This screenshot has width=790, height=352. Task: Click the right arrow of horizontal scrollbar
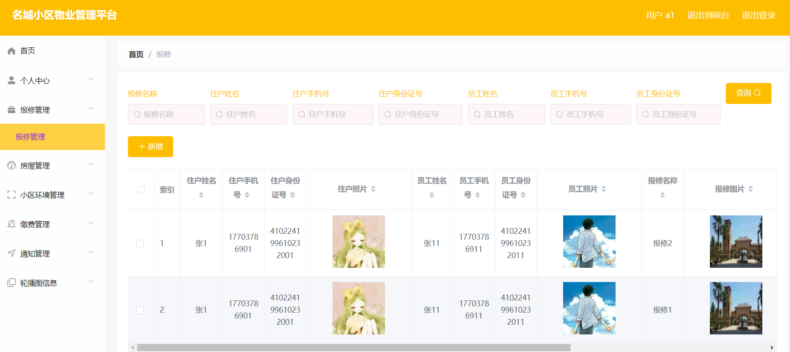pyautogui.click(x=772, y=348)
